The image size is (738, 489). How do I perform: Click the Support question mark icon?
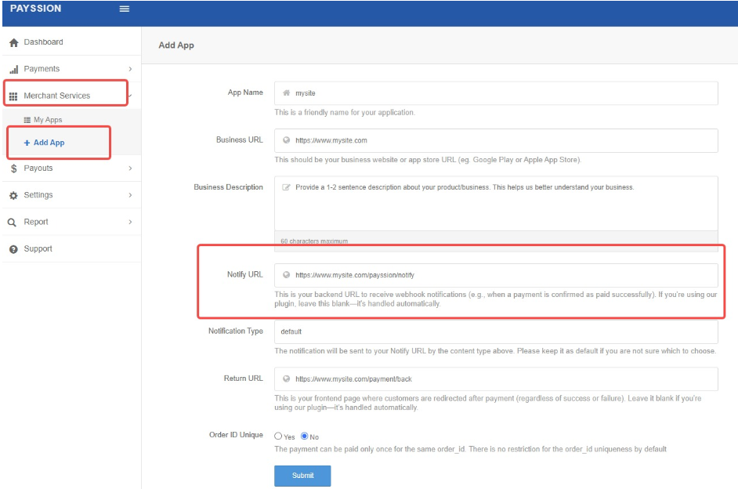tap(13, 249)
